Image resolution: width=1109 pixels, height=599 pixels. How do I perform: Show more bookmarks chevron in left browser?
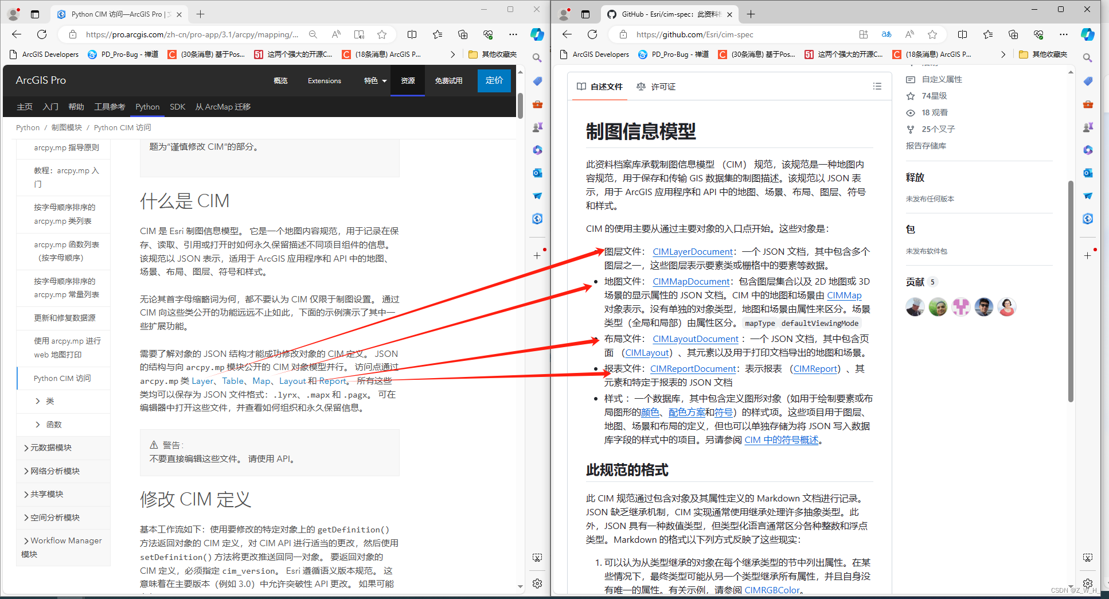click(452, 55)
